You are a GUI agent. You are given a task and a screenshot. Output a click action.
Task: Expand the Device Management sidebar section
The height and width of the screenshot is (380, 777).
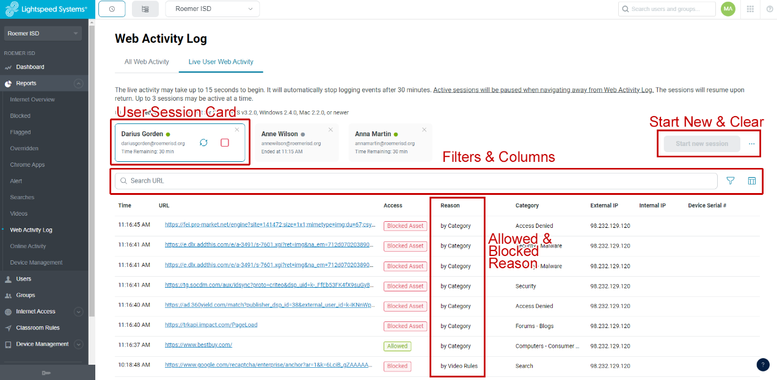78,344
